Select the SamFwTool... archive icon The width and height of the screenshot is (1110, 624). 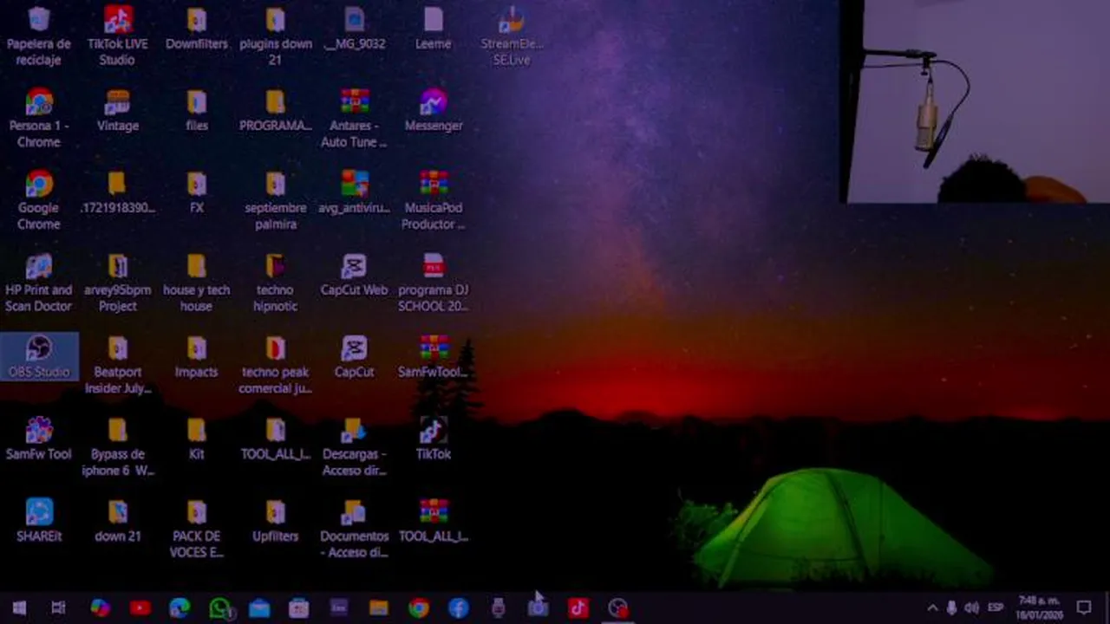pos(434,358)
